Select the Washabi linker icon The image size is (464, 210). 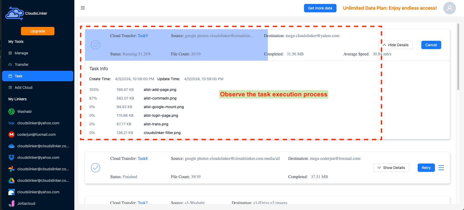[12, 112]
